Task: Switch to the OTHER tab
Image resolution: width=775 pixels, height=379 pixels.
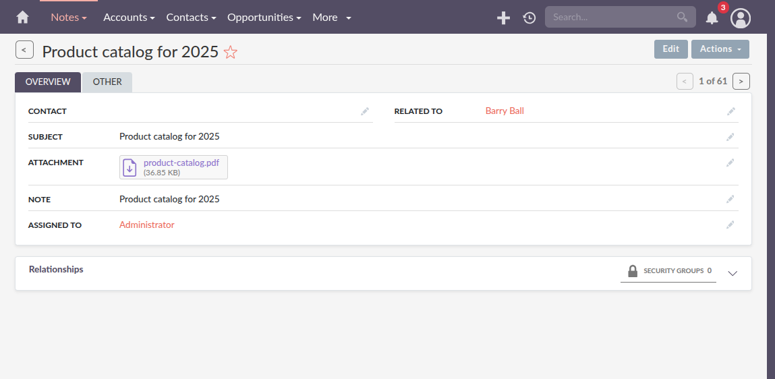Action: (x=107, y=82)
